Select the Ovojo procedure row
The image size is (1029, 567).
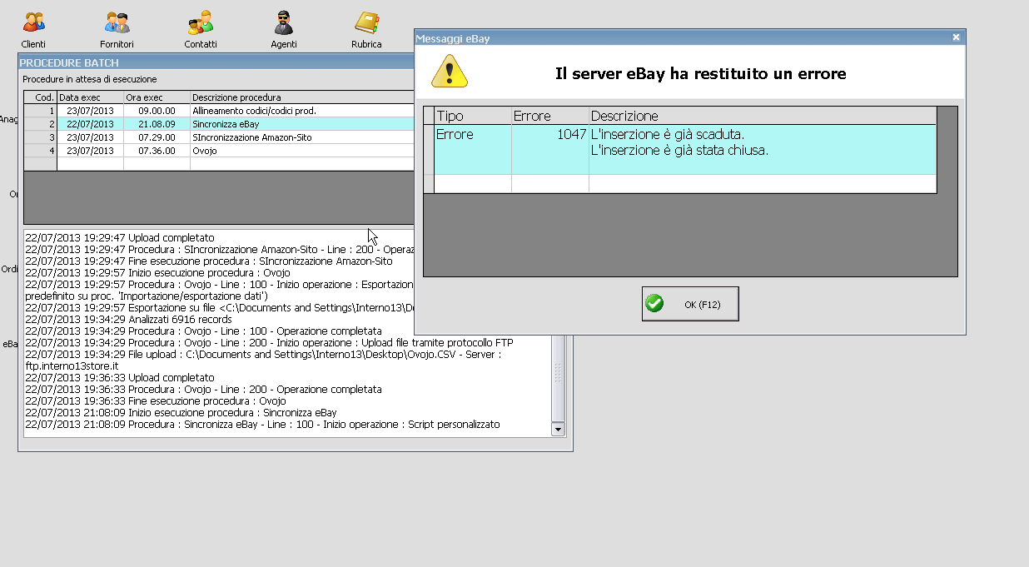[x=219, y=150]
